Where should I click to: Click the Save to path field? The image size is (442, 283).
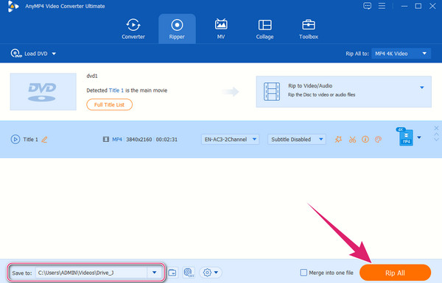point(91,273)
